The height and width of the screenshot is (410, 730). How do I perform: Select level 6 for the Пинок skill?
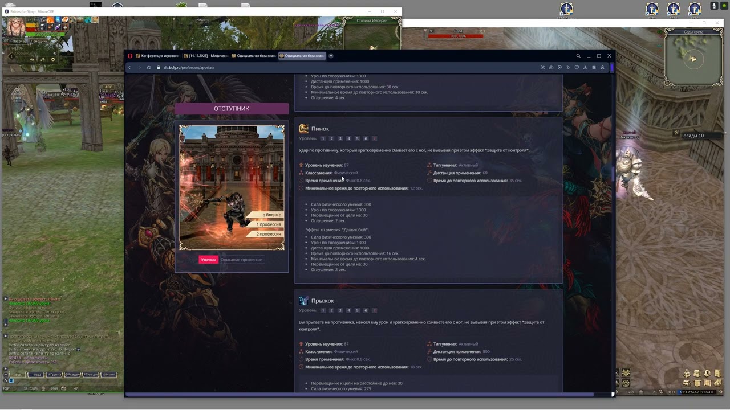[366, 138]
